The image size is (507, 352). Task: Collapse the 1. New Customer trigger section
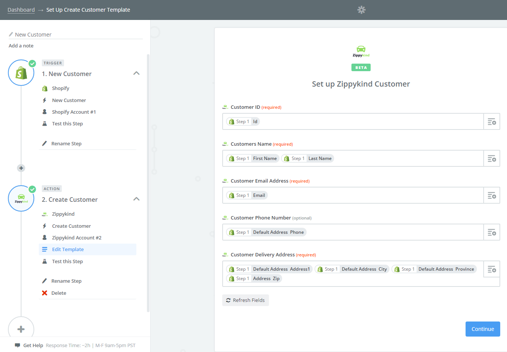click(136, 73)
